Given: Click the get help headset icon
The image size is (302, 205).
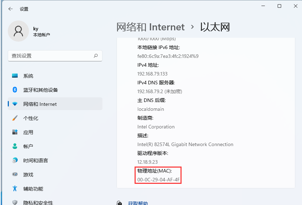Looking at the screenshot, I should pyautogui.click(x=119, y=203).
